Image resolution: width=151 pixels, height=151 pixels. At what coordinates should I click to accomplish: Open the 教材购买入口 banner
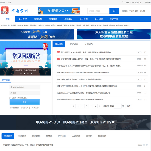click(x=59, y=11)
